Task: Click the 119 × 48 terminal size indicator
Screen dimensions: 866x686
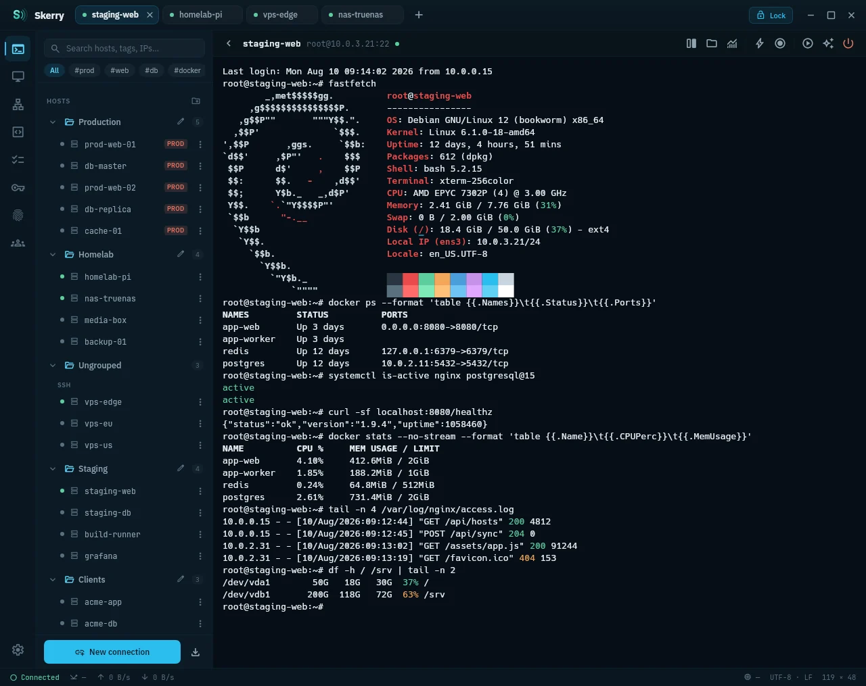Action: [839, 677]
